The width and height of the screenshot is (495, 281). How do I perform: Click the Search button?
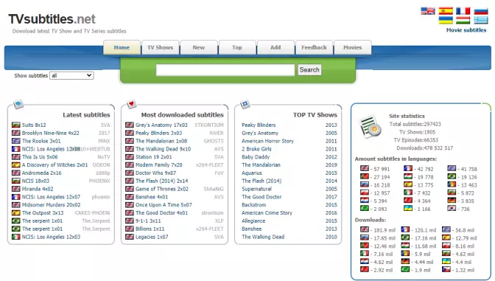tap(309, 69)
